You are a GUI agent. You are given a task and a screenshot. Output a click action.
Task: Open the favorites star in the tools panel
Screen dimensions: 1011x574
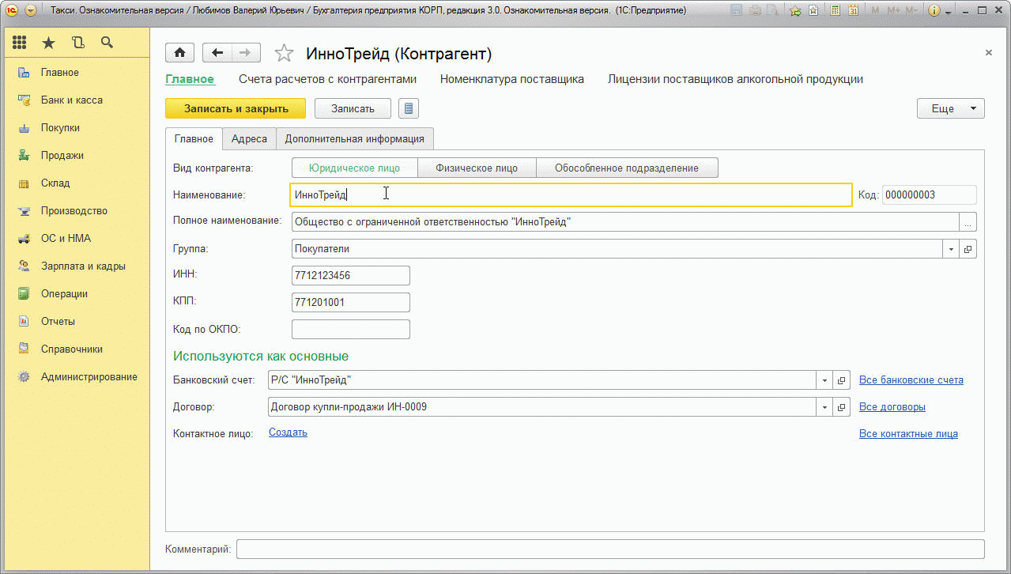(49, 43)
